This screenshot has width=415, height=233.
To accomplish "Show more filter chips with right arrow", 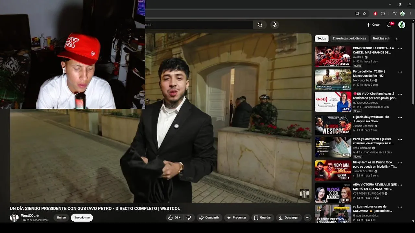I will (x=396, y=39).
